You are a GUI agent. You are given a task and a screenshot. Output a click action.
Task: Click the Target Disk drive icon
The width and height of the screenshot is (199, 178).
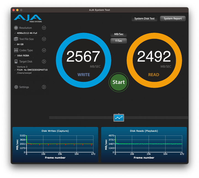click(x=16, y=62)
